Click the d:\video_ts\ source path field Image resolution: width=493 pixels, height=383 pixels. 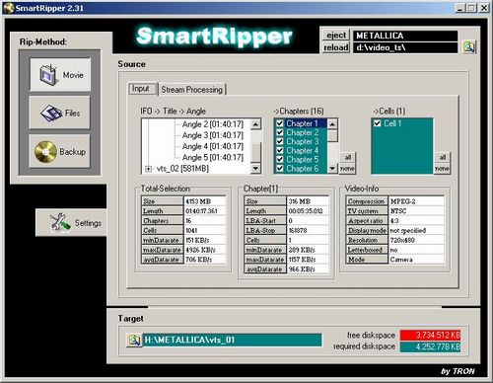405,47
